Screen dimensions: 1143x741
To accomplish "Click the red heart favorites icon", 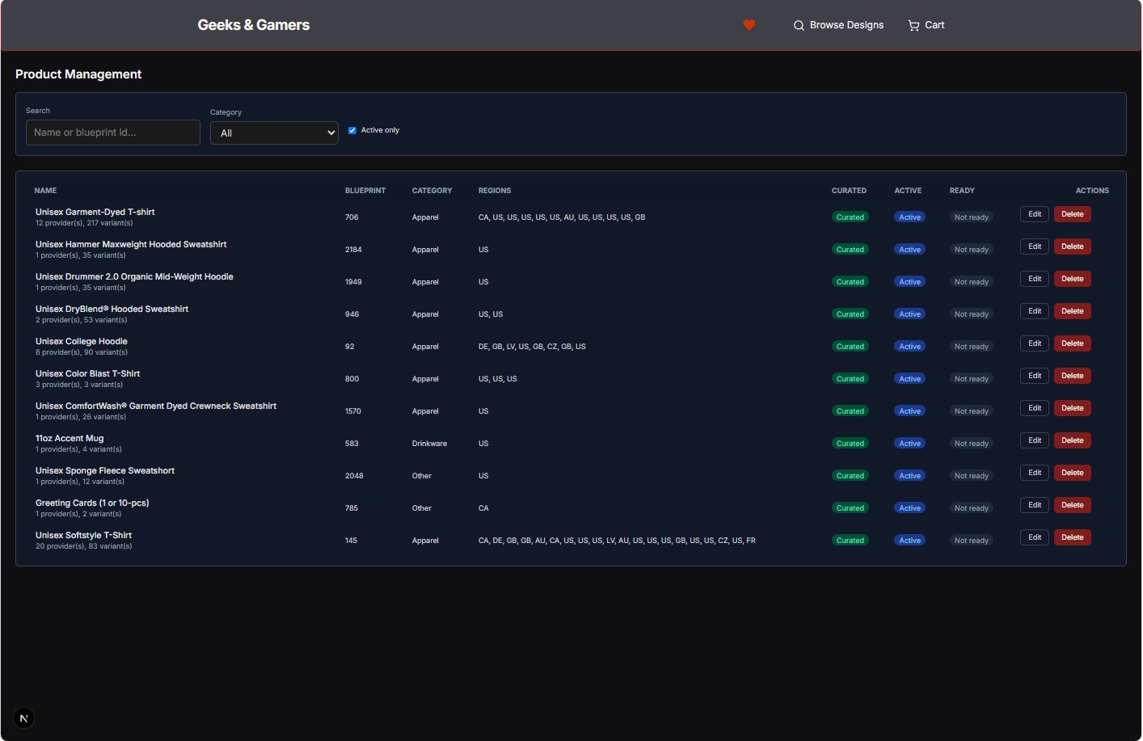I will point(749,25).
